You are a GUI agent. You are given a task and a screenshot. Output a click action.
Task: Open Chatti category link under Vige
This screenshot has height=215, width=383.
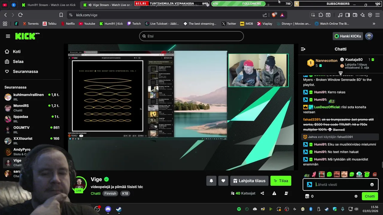coord(96,193)
